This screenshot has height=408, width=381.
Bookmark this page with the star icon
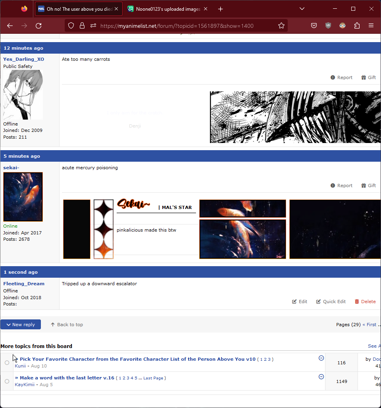281,26
